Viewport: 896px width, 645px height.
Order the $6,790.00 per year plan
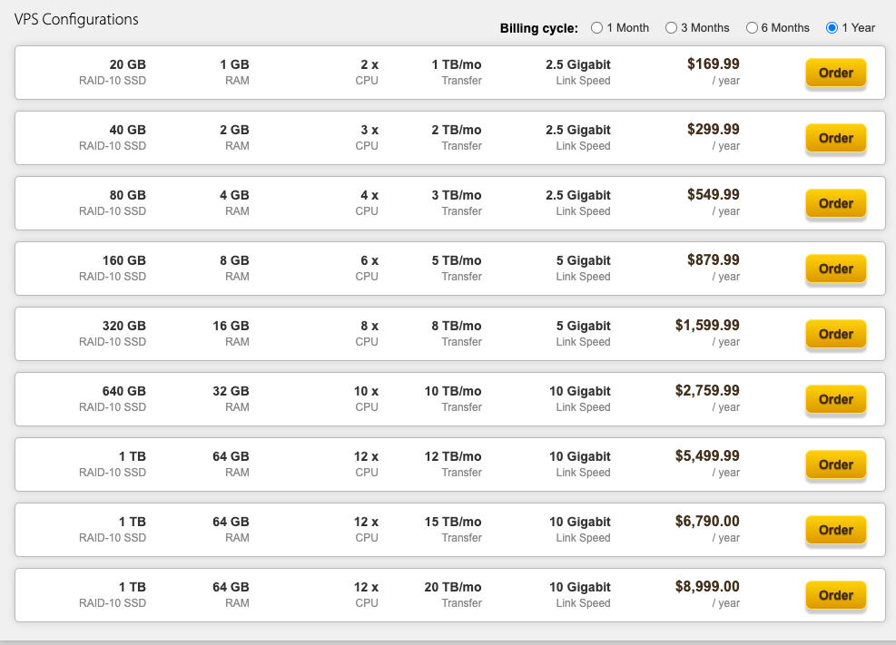point(835,531)
